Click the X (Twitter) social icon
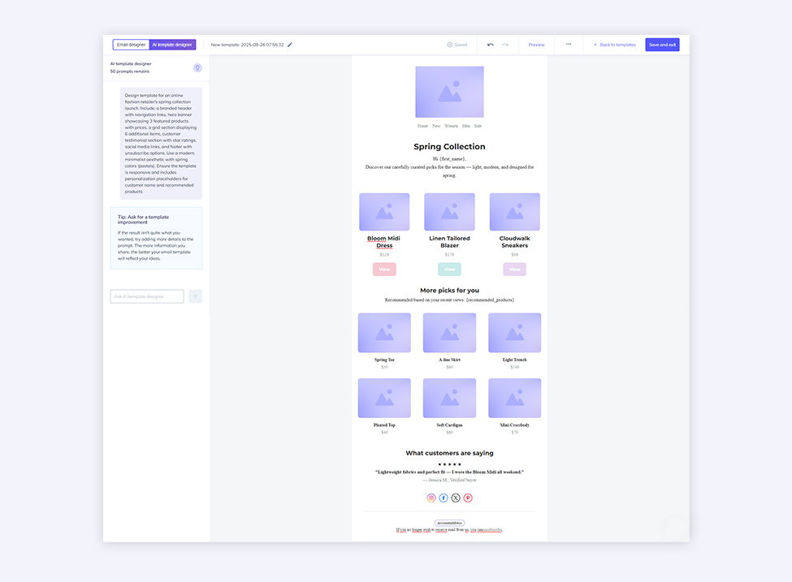792x582 pixels. click(456, 498)
